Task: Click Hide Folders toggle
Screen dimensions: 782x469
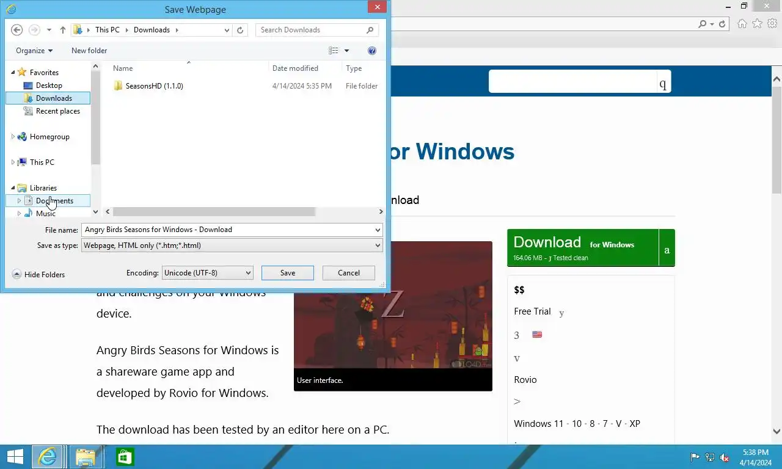Action: tap(38, 275)
